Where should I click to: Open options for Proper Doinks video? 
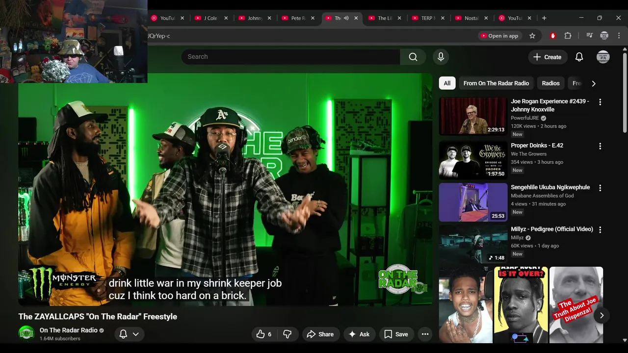tap(600, 146)
